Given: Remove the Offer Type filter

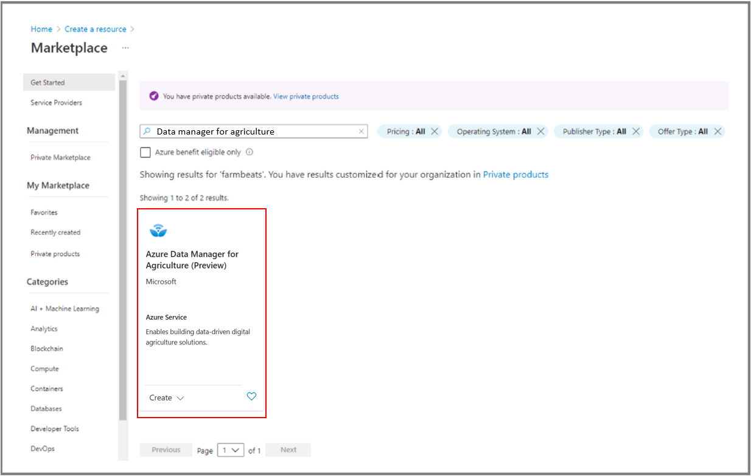Looking at the screenshot, I should [x=718, y=131].
